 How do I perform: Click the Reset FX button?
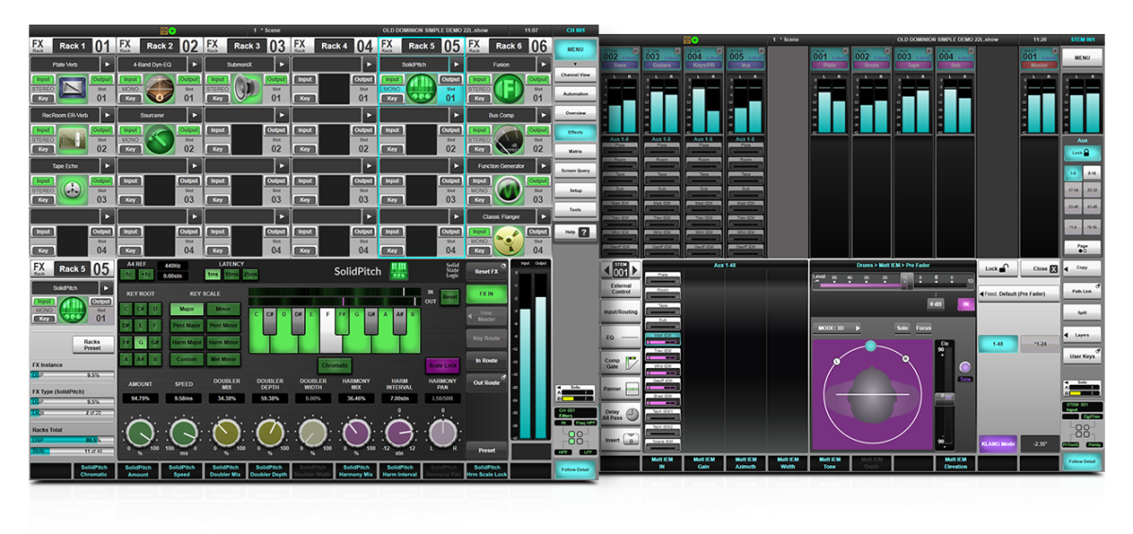pyautogui.click(x=486, y=271)
